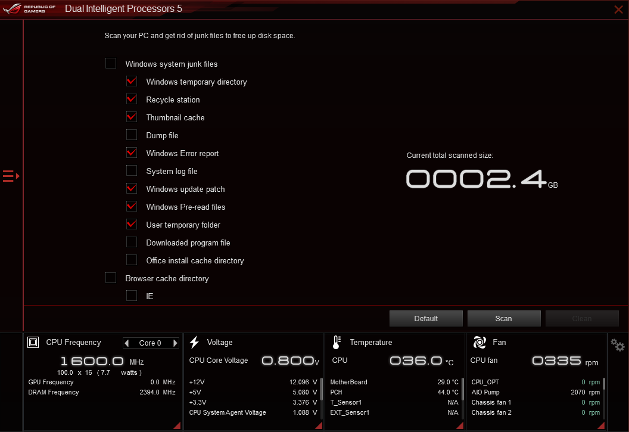Click the ROG Republic of Gamers logo

(x=29, y=9)
